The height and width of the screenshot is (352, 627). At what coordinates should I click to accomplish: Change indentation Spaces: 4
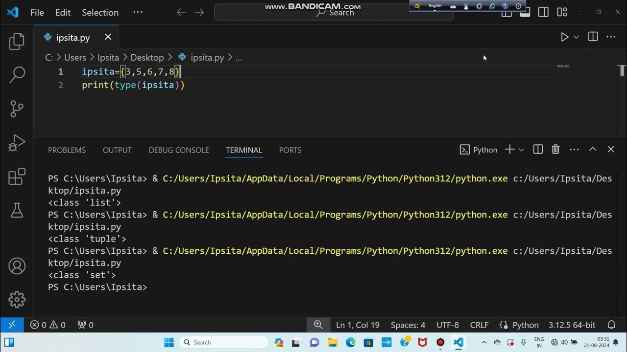[408, 325]
